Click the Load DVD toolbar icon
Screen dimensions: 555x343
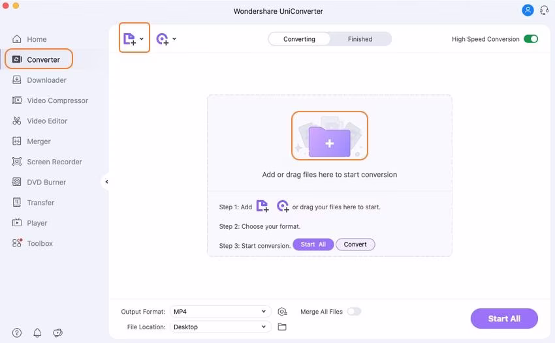[x=163, y=39]
